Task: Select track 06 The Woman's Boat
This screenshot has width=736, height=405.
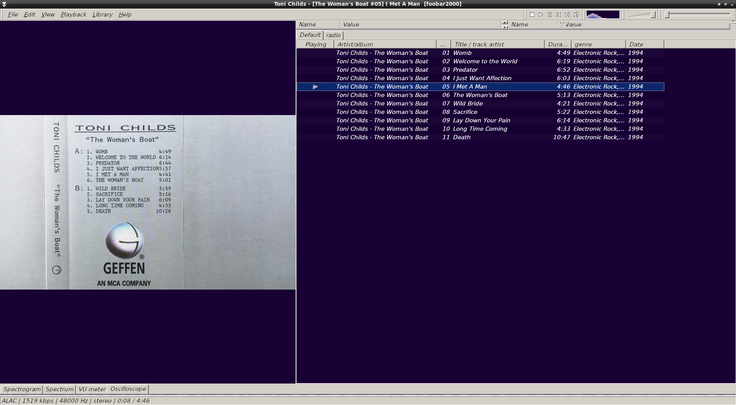Action: point(480,95)
